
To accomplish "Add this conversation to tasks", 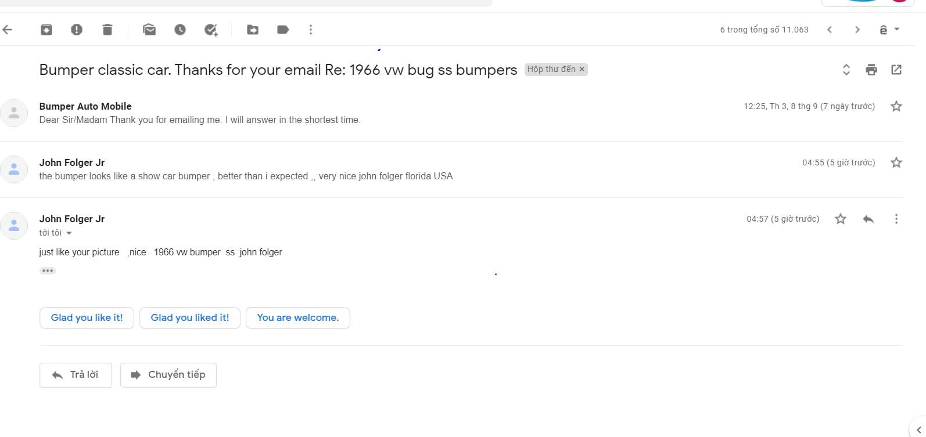I will [211, 30].
